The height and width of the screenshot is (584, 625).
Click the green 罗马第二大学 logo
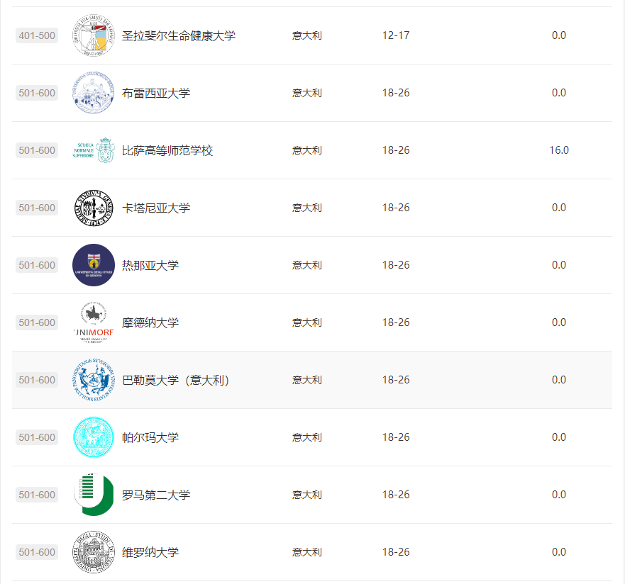(x=94, y=494)
